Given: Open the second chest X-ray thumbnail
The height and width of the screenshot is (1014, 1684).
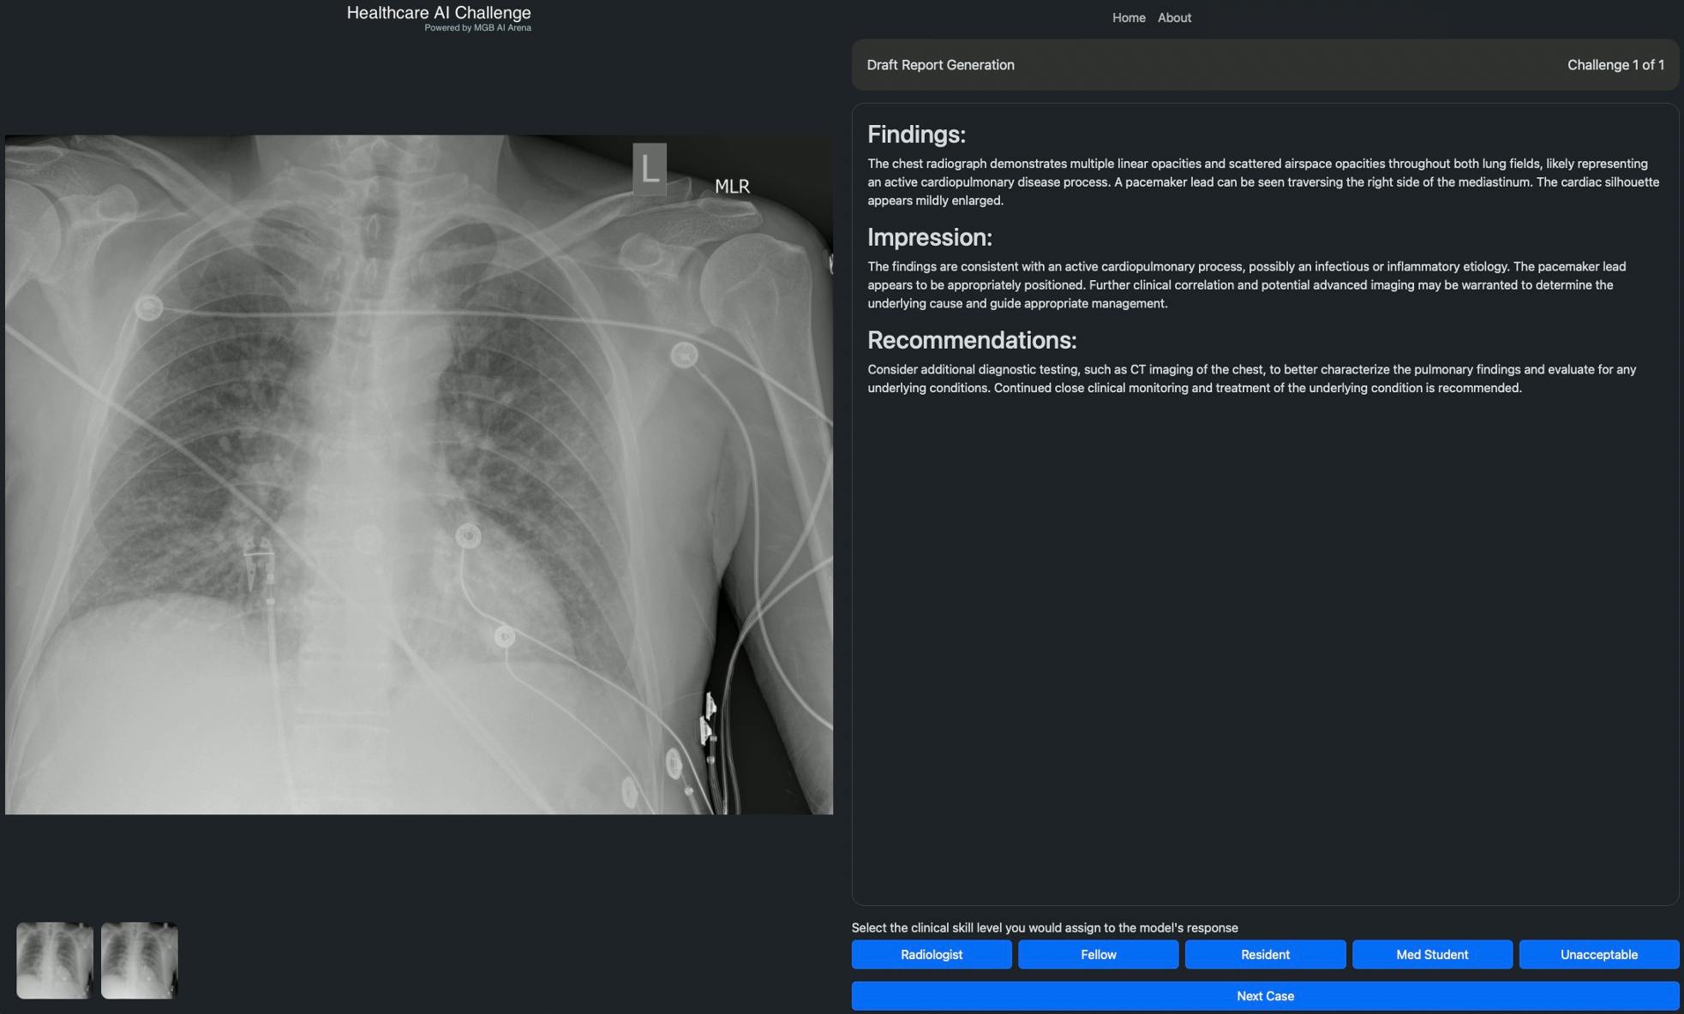Looking at the screenshot, I should pos(139,959).
